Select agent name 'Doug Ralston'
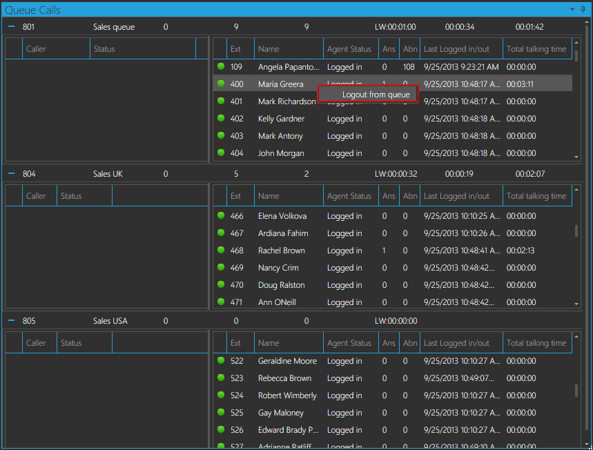Screen dimensions: 593x450 pos(282,285)
